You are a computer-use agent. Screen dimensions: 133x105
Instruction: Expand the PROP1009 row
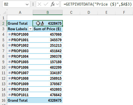click(x=9, y=84)
